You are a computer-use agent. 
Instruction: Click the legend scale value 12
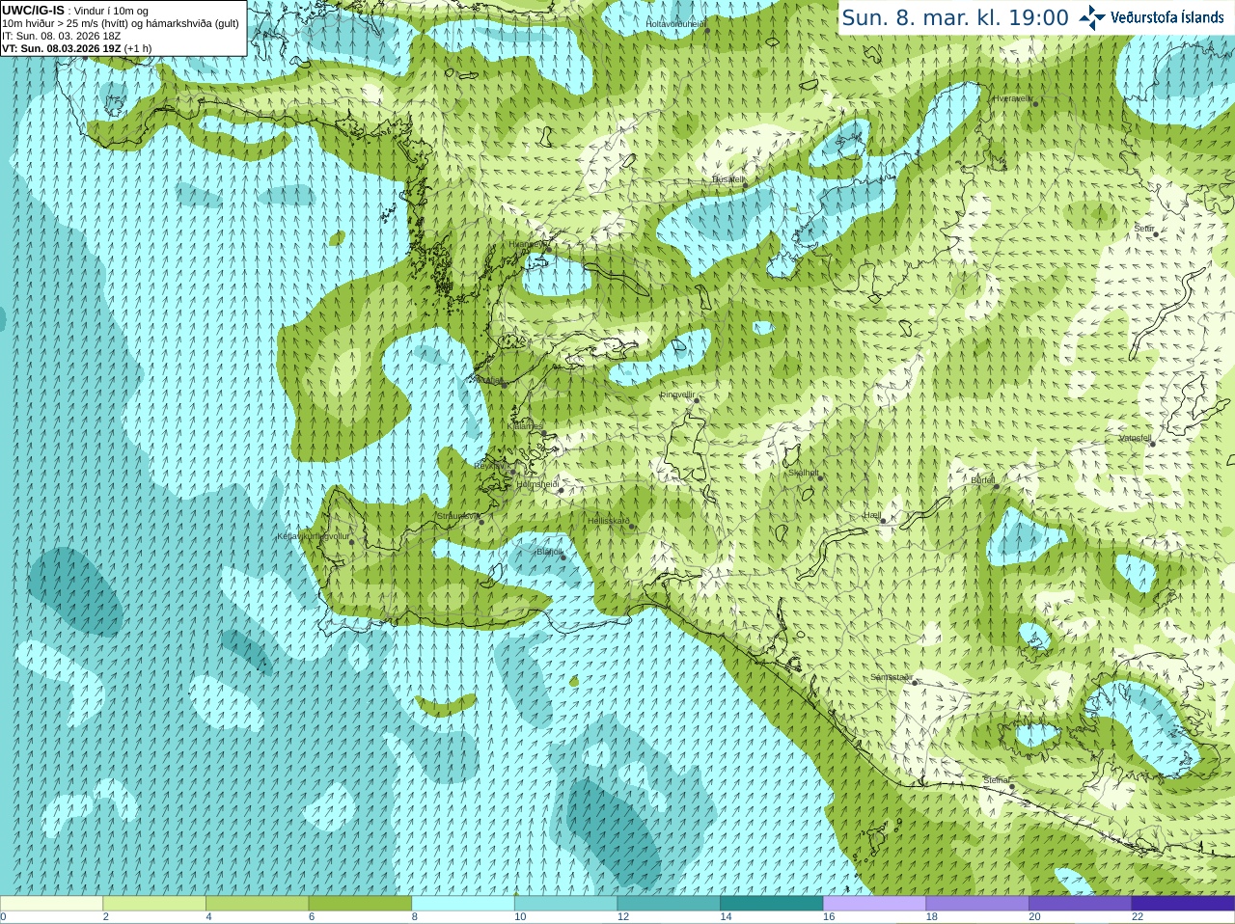[623, 917]
